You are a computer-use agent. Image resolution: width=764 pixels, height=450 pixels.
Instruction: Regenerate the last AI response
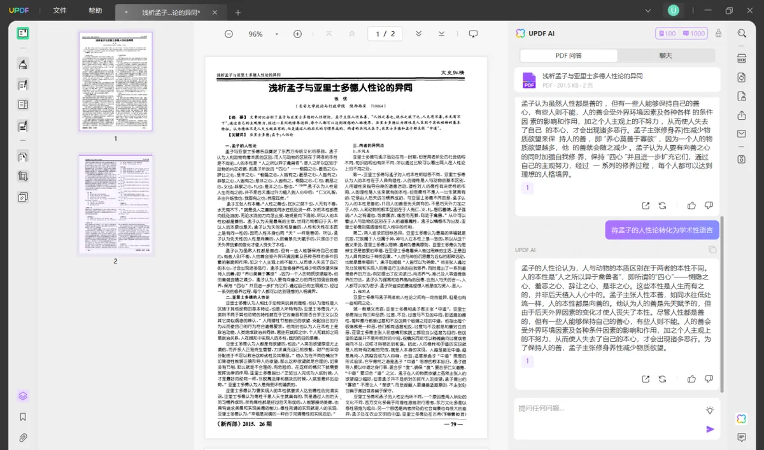pos(662,379)
